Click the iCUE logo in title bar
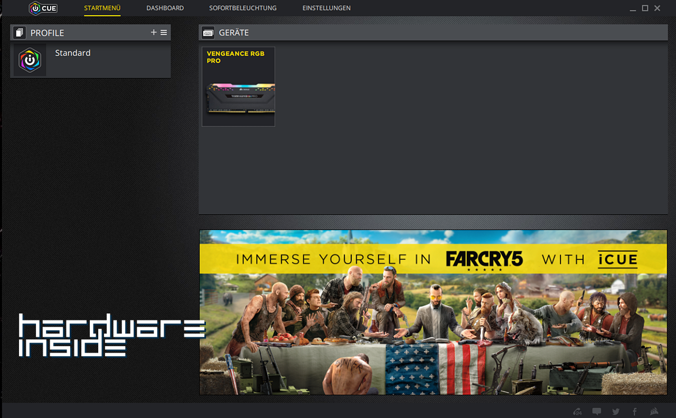This screenshot has width=676, height=418. 43,8
